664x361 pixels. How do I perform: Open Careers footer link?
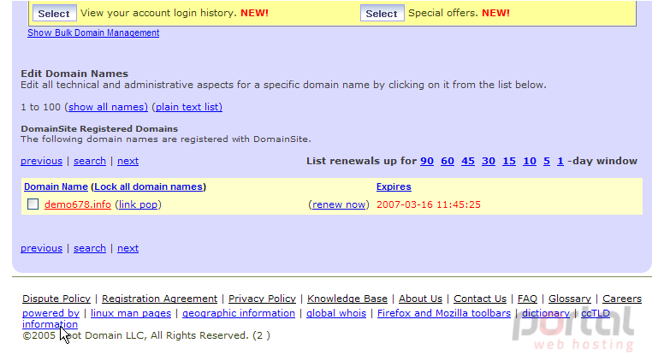[x=622, y=299]
